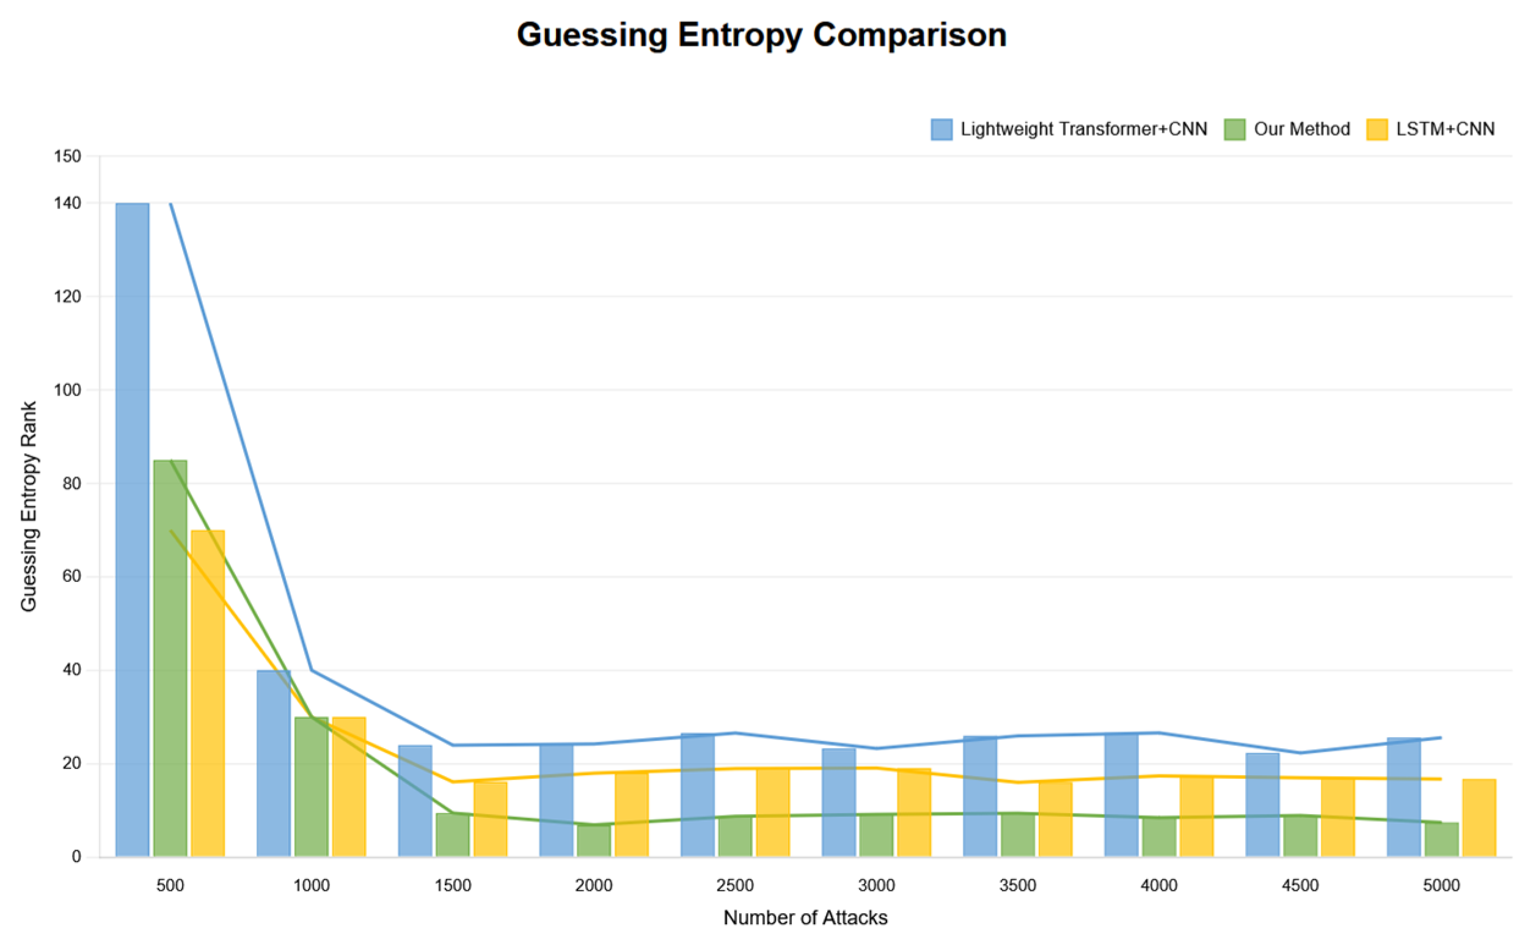Select the yellow bar at 5000 attacks
Viewport: 1528px width, 939px height.
coord(1480,818)
